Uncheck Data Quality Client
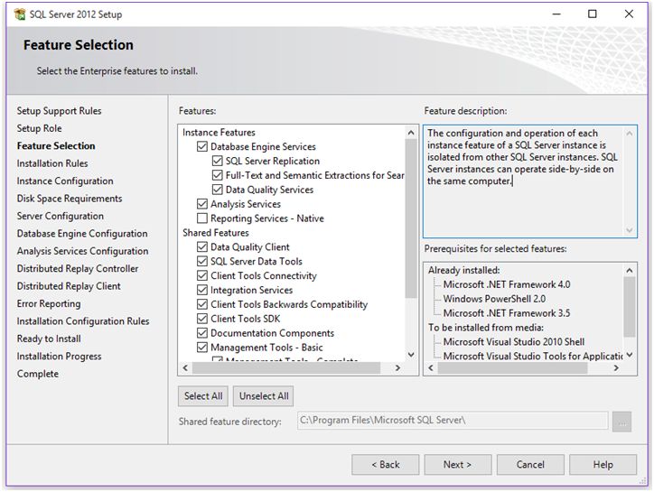The image size is (654, 492). (x=202, y=246)
